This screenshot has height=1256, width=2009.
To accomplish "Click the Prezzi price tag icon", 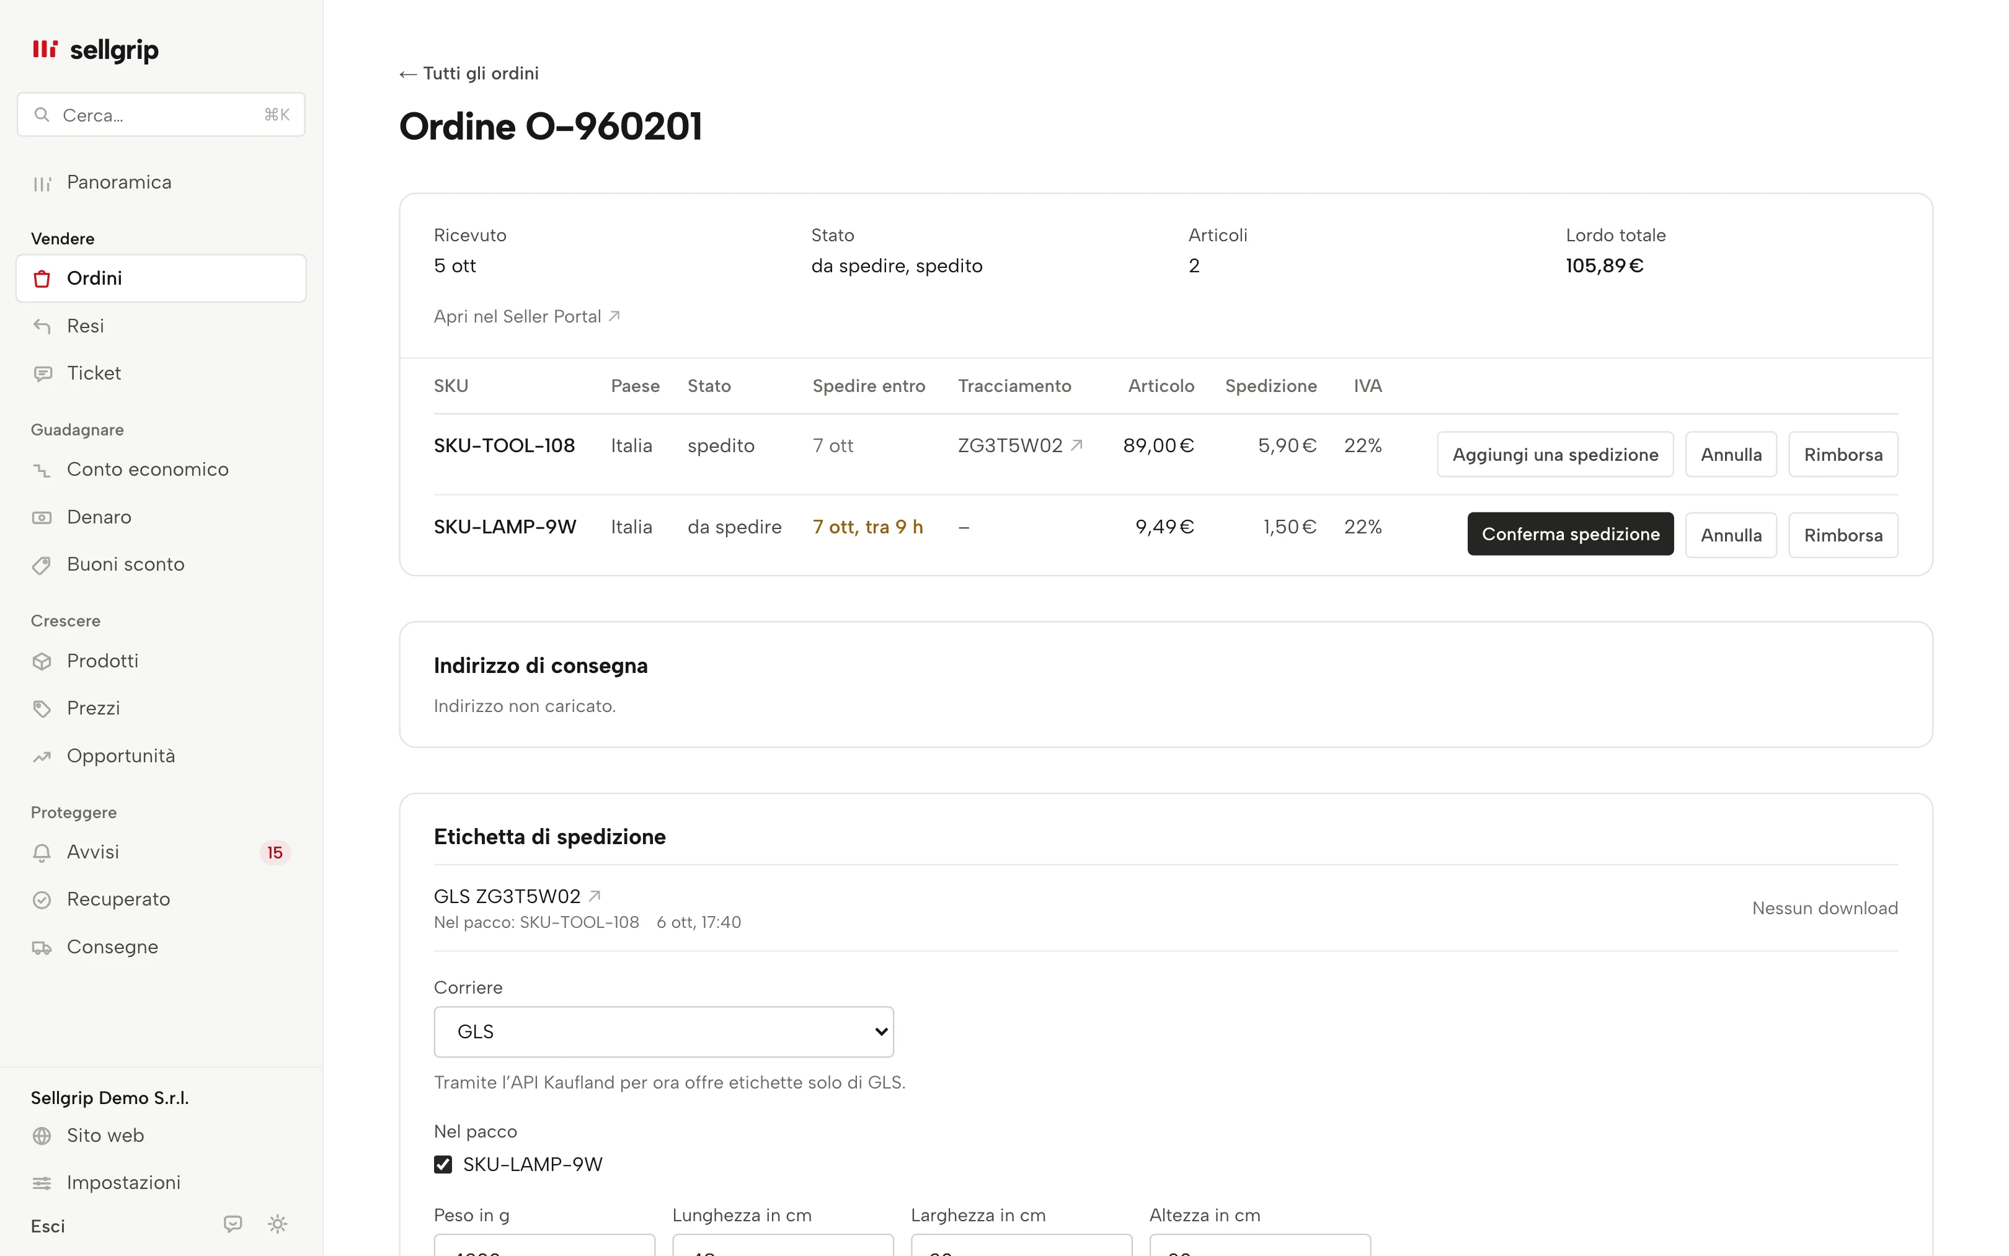I will 42,708.
